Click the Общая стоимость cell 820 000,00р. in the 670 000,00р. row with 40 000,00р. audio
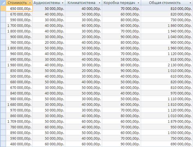Viewport: 193px width, 147px height. (167, 14)
